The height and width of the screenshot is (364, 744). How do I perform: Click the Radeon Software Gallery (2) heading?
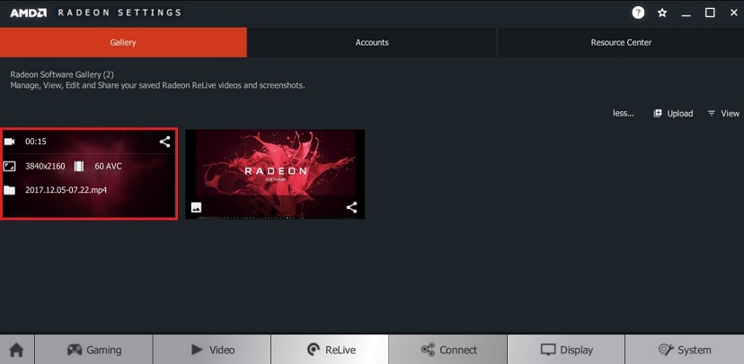click(x=62, y=74)
